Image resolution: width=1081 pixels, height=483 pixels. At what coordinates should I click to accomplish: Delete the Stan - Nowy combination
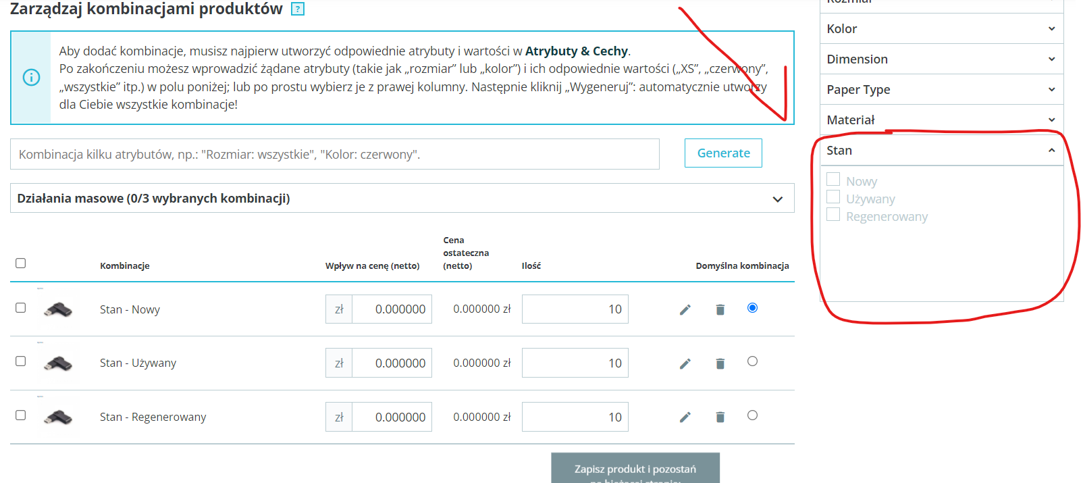click(720, 309)
